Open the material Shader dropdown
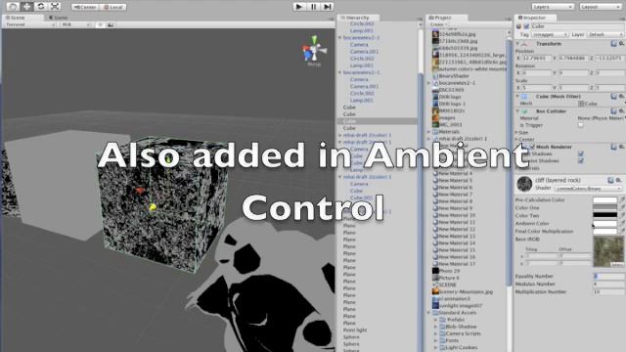The image size is (626, 352). pyautogui.click(x=589, y=188)
